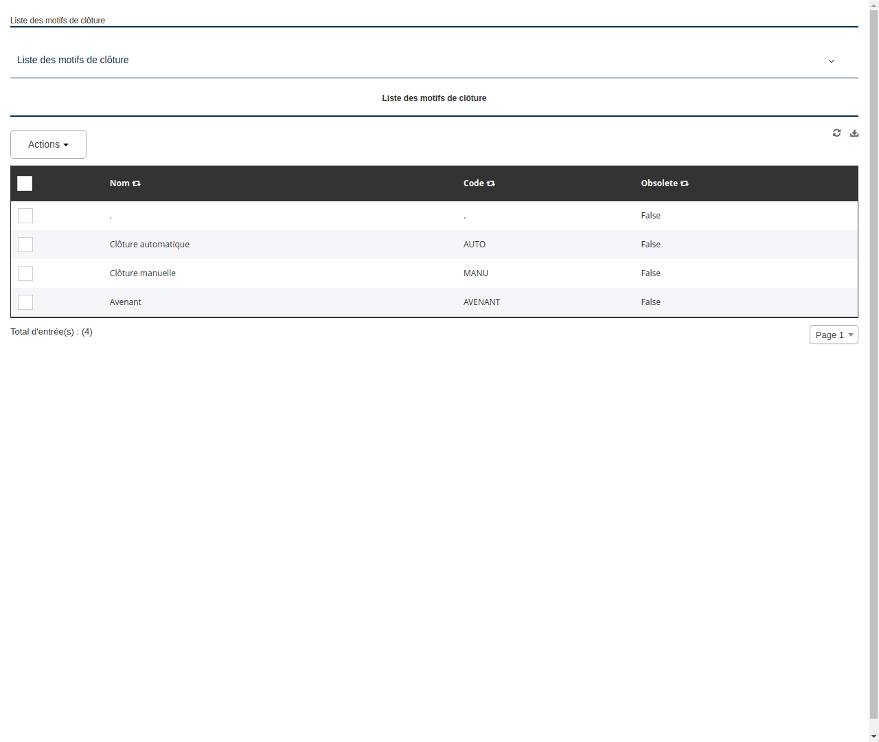Click the AVENANT code cell
The width and height of the screenshot is (879, 742).
click(481, 302)
